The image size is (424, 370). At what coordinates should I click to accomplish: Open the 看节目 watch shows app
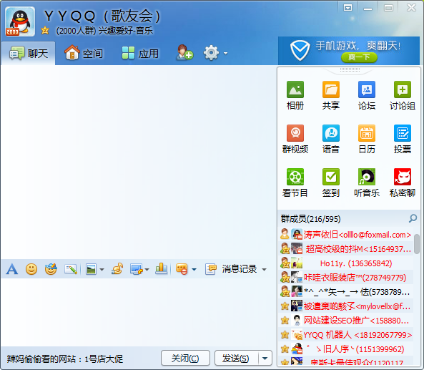pos(295,182)
